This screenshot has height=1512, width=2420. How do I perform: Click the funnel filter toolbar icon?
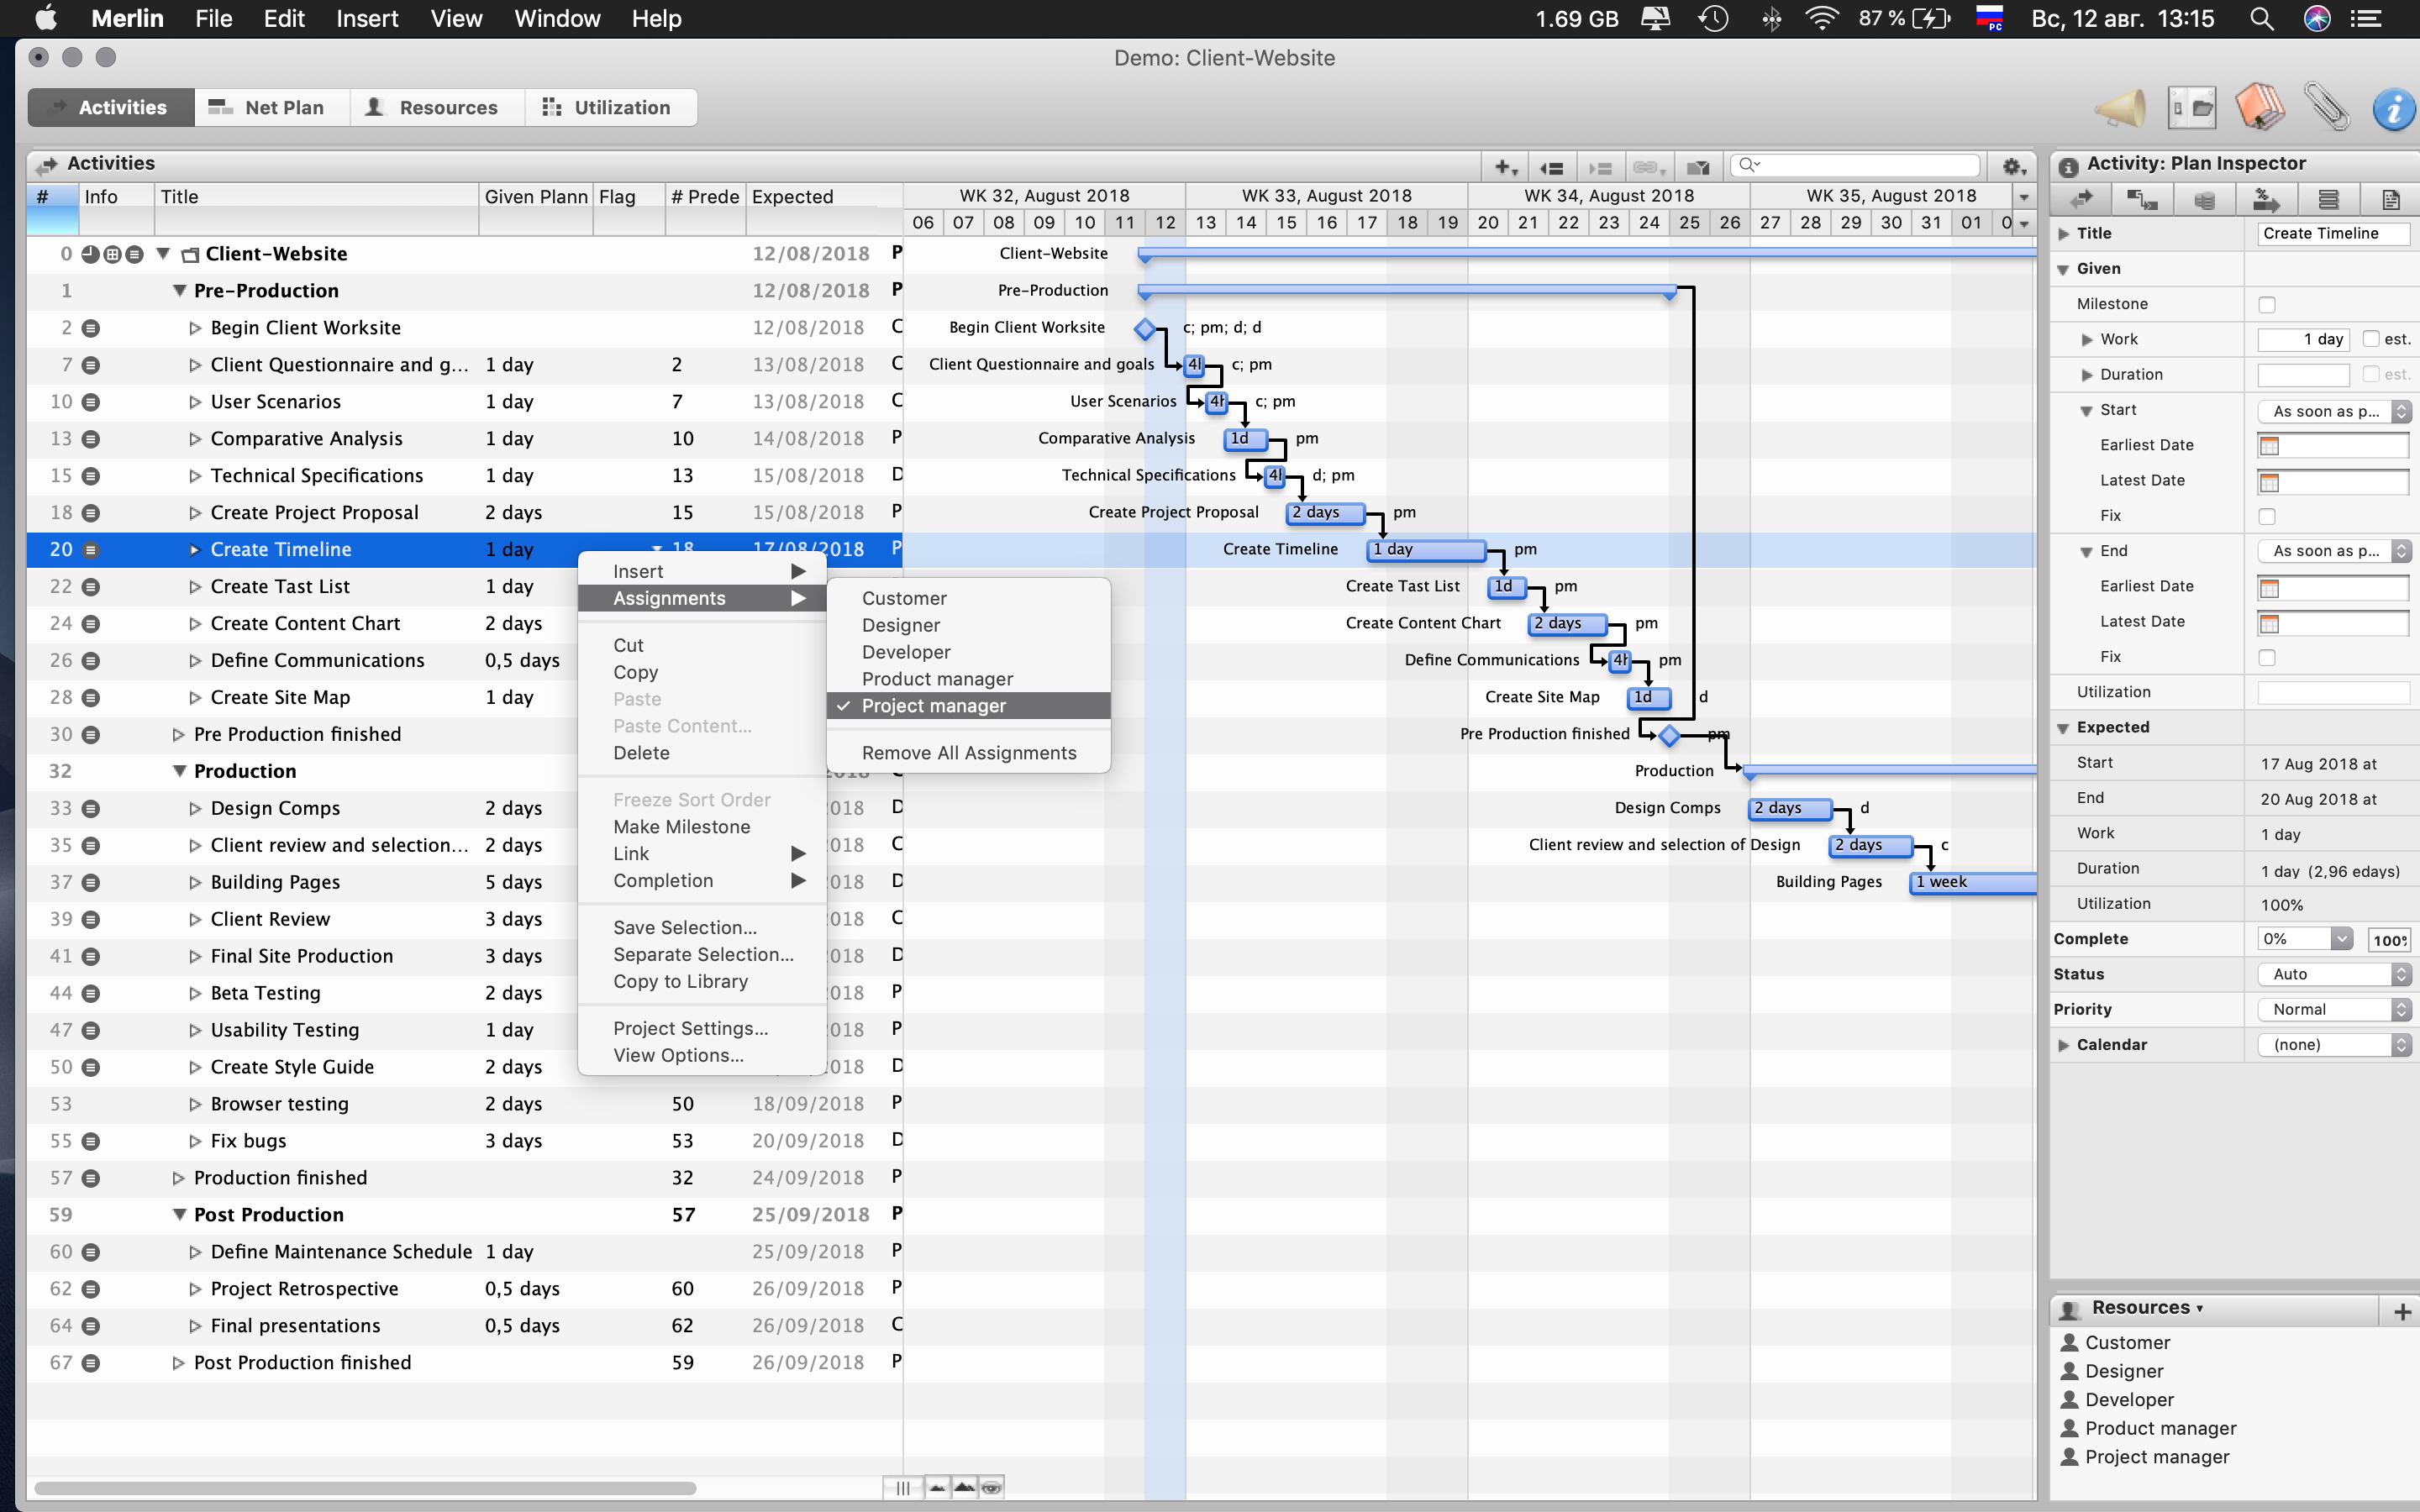pyautogui.click(x=1697, y=167)
